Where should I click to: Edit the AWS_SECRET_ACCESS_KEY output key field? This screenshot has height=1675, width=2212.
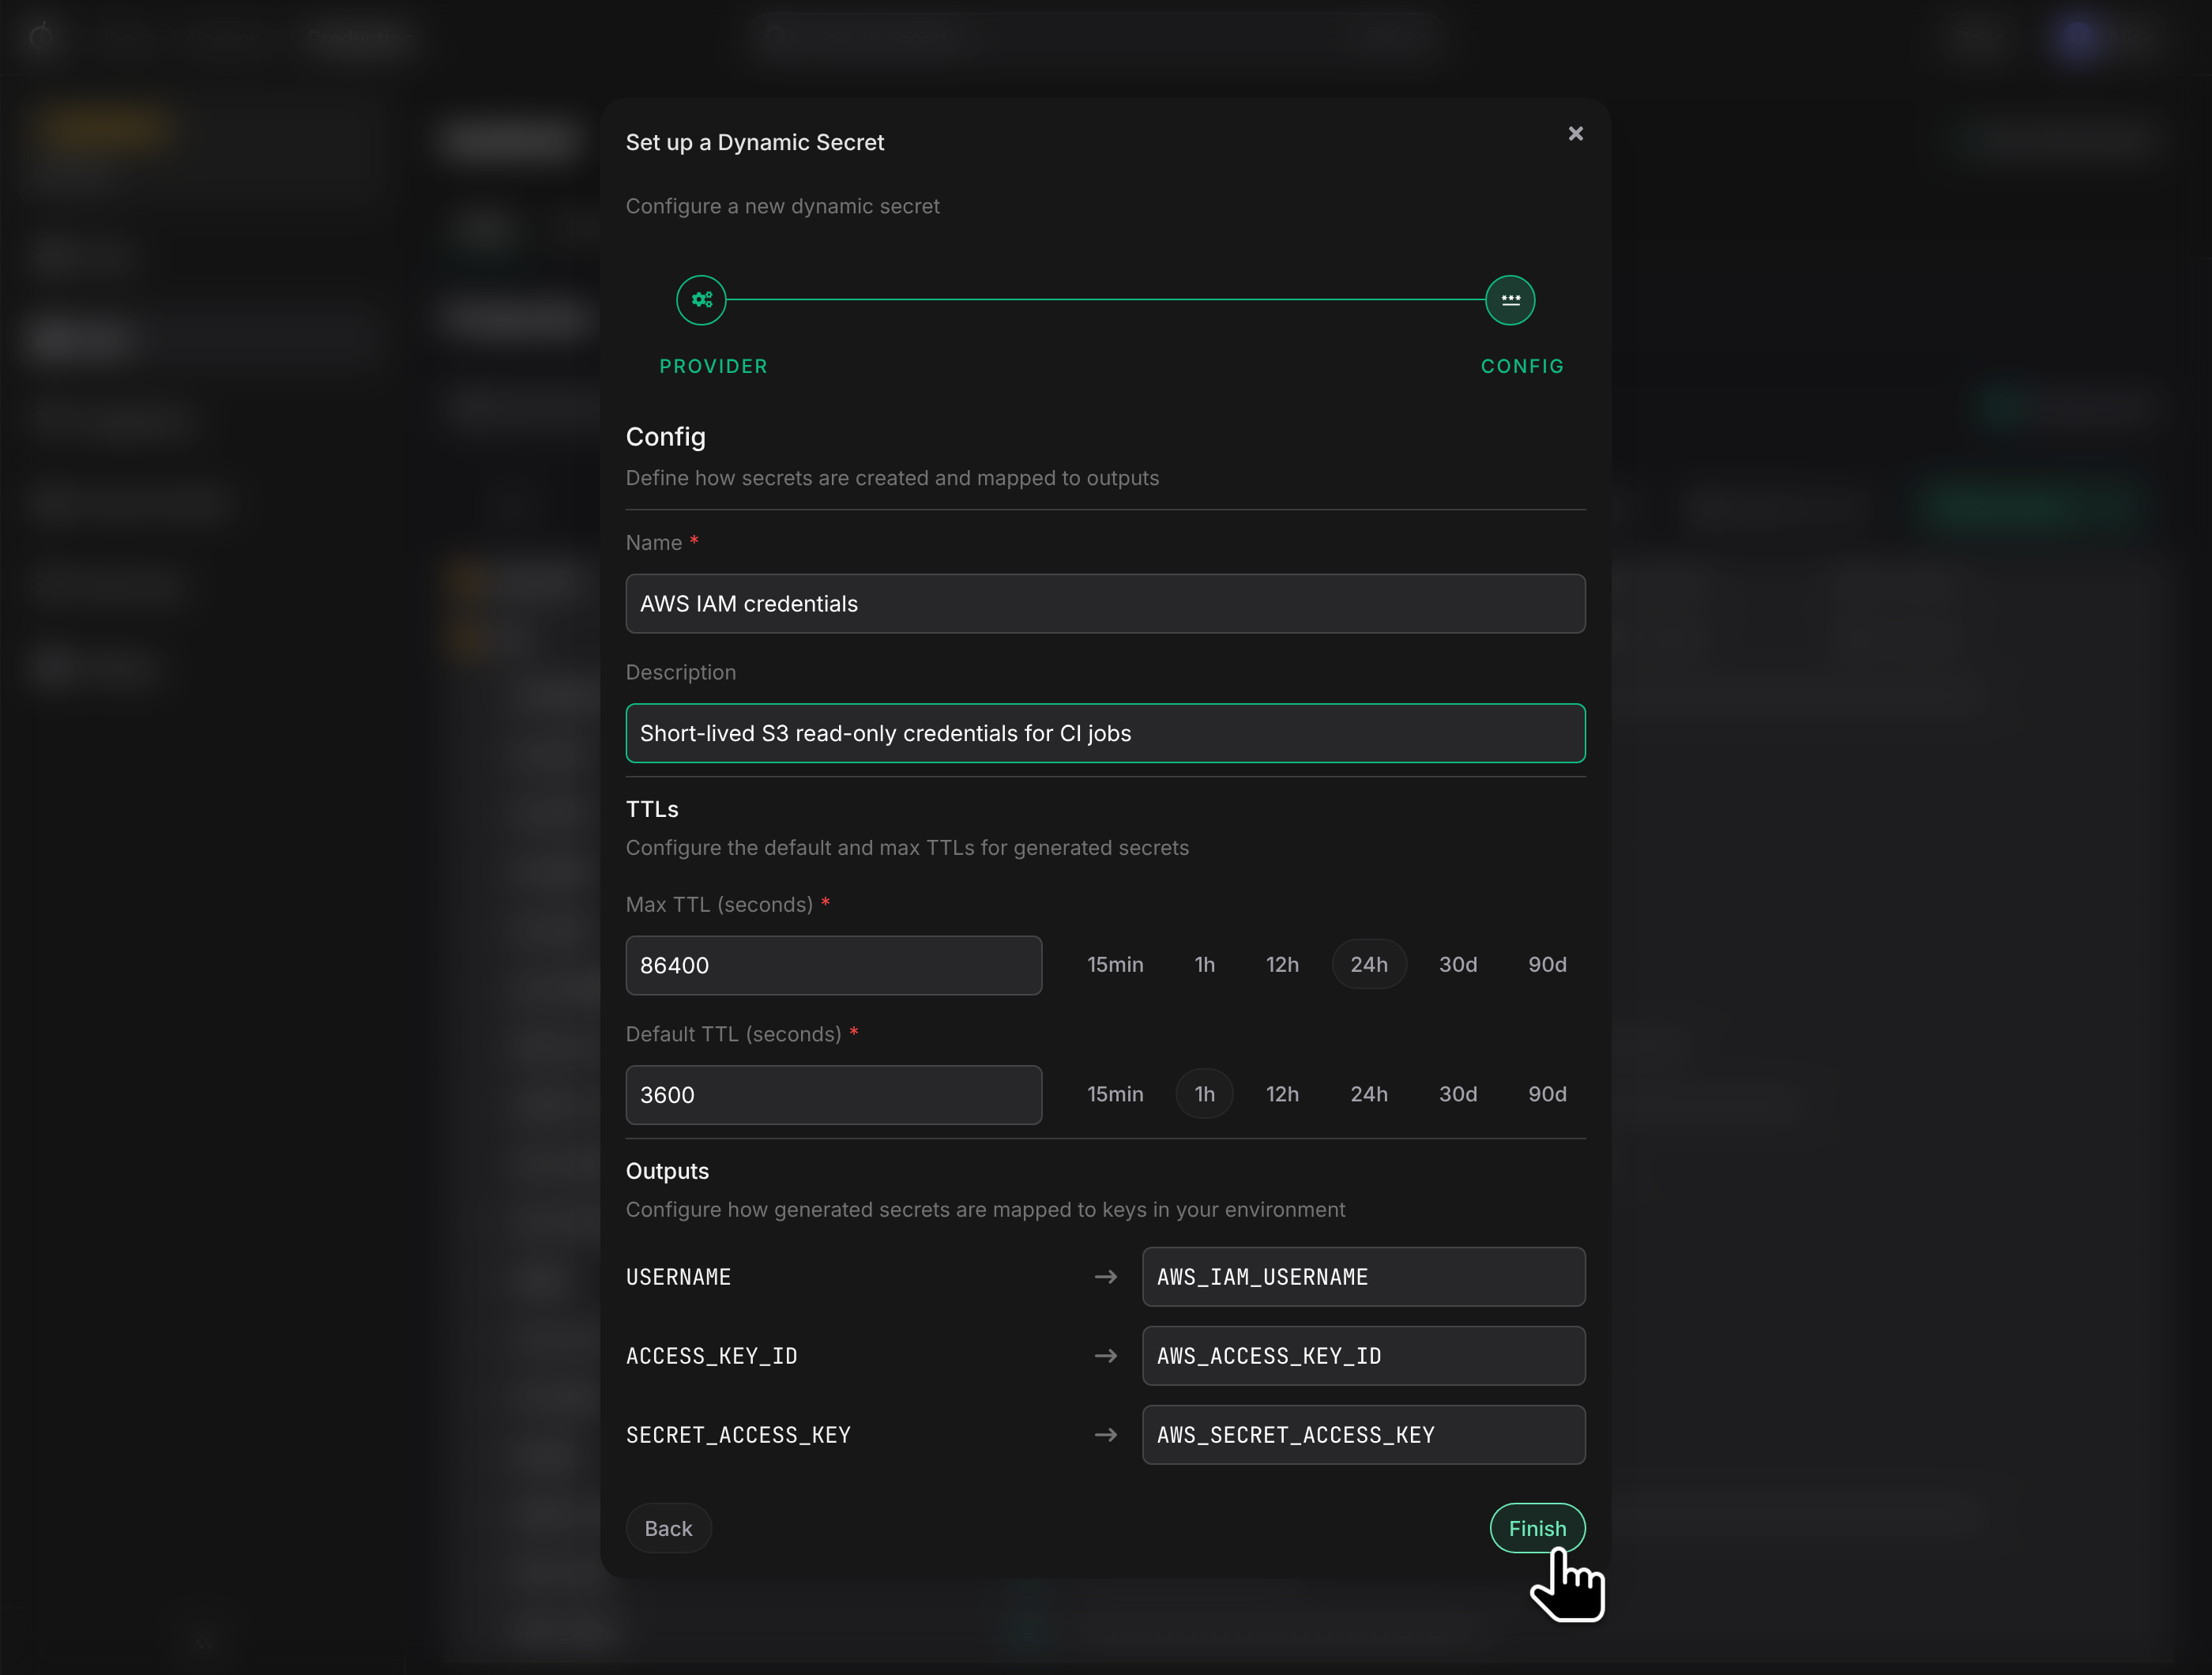pos(1363,1435)
